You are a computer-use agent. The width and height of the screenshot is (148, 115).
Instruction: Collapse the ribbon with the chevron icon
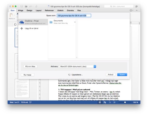pos(137,10)
